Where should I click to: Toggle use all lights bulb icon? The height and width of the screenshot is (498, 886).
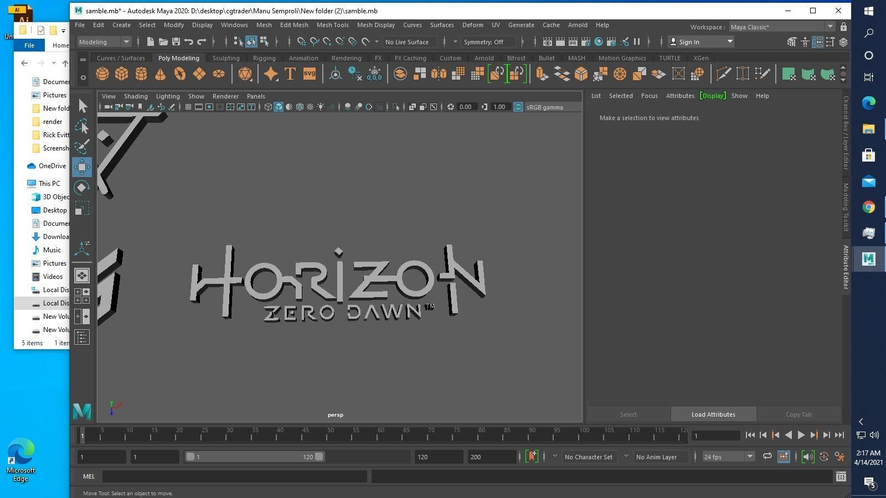(321, 107)
